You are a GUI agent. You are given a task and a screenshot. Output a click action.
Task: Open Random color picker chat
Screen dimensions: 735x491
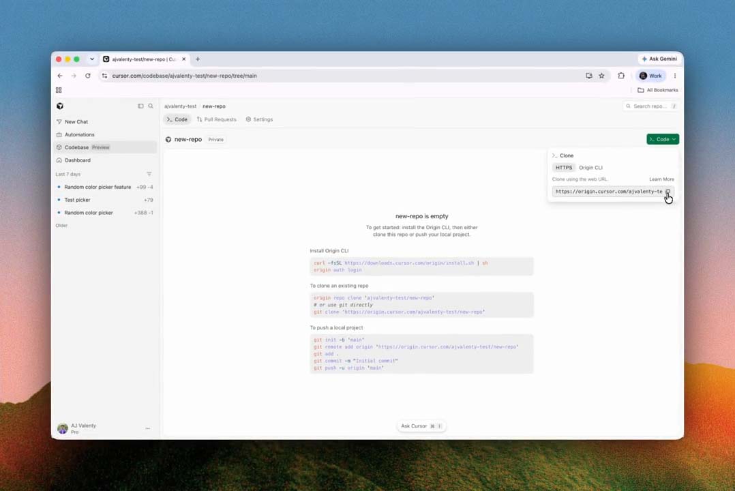pyautogui.click(x=105, y=213)
